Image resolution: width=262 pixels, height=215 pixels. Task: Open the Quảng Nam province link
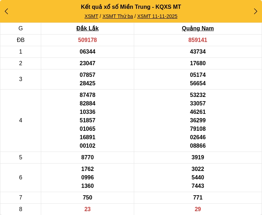(x=198, y=29)
